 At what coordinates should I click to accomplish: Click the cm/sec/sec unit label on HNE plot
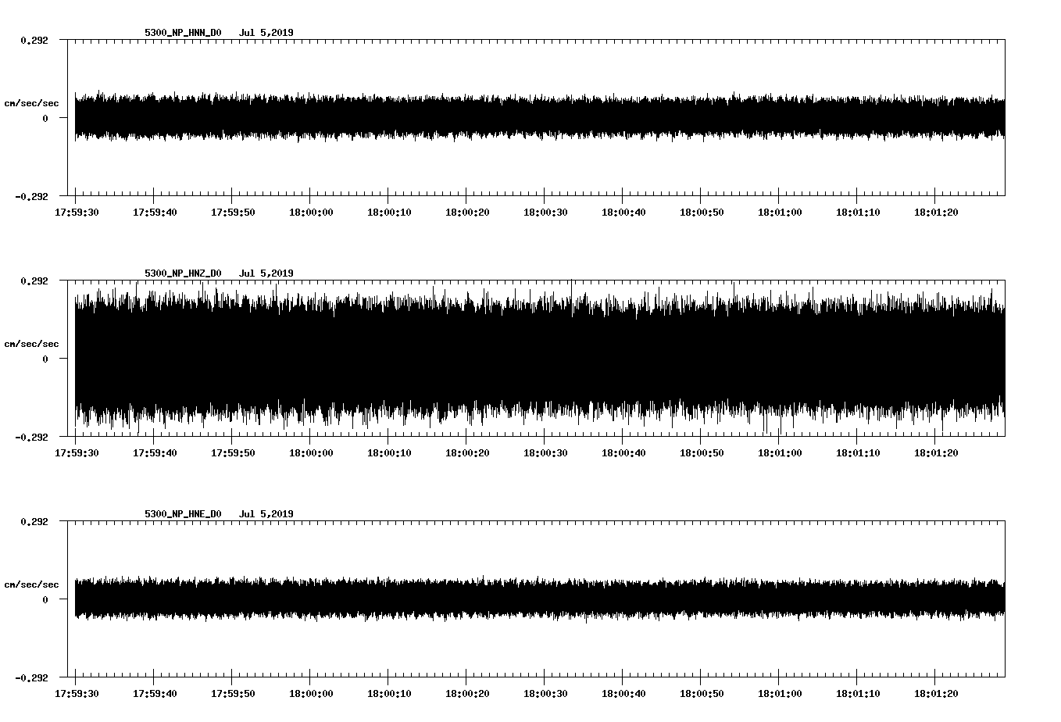(31, 584)
